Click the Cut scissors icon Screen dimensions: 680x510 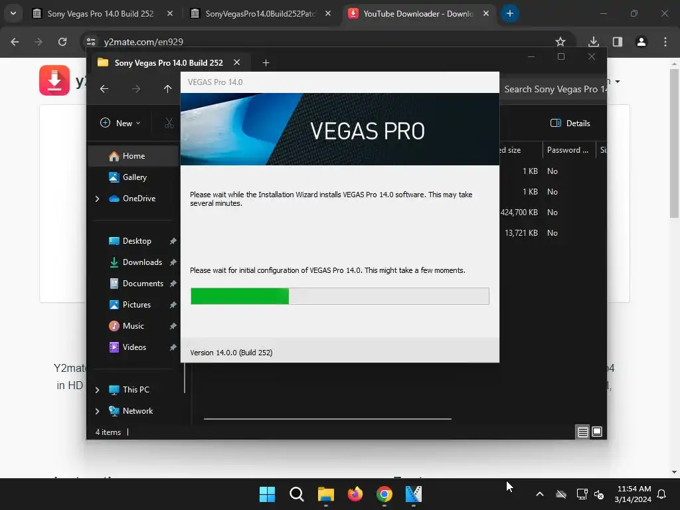[169, 123]
